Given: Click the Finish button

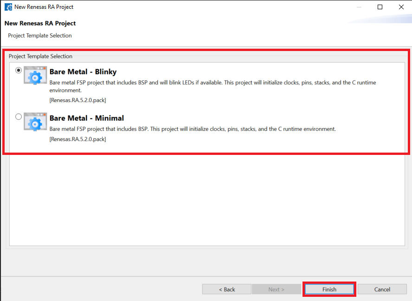Looking at the screenshot, I should click(329, 289).
